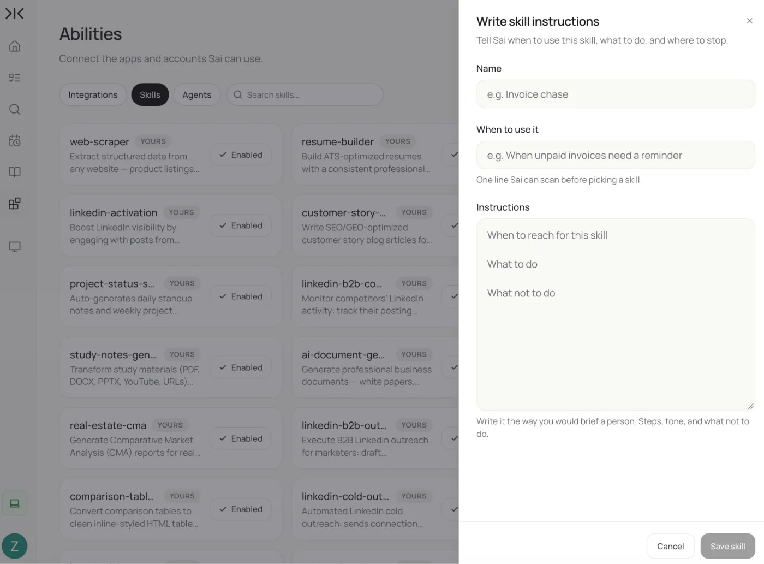Open the search icon in the sidebar
This screenshot has height=564, width=764.
pos(15,109)
